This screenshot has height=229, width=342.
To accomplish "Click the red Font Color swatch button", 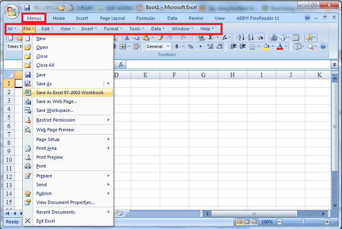I will point(280,46).
